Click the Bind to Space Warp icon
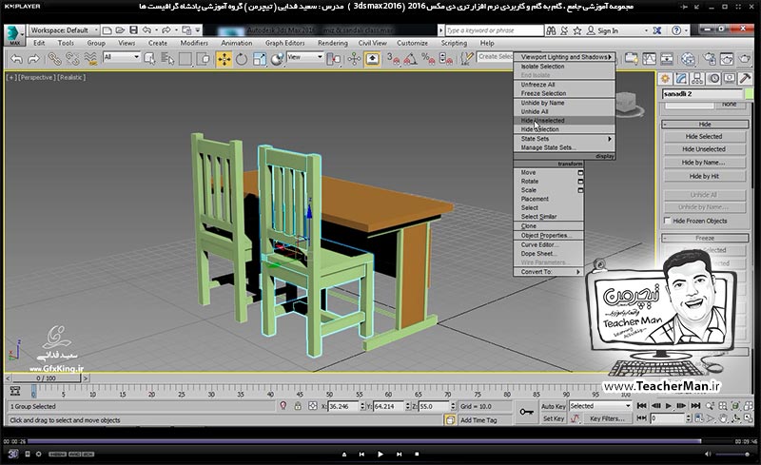Image resolution: width=761 pixels, height=465 pixels. click(x=90, y=59)
